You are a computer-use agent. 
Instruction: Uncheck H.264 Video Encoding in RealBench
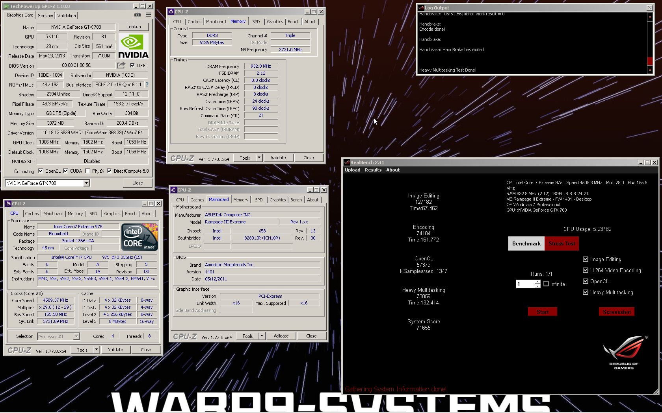point(586,270)
